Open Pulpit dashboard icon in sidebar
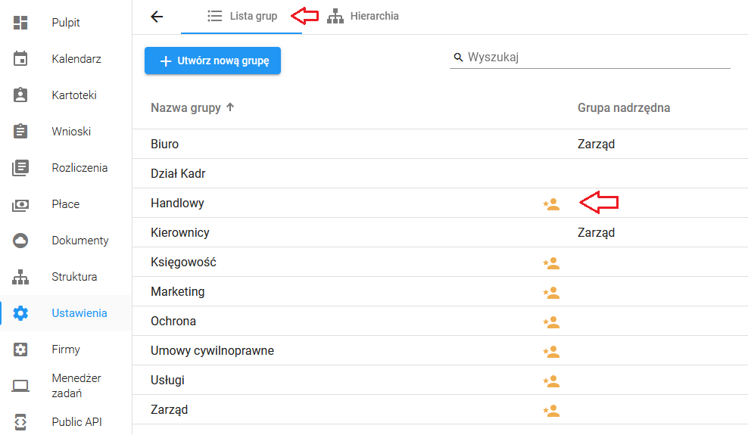This screenshot has width=748, height=435. [x=20, y=23]
